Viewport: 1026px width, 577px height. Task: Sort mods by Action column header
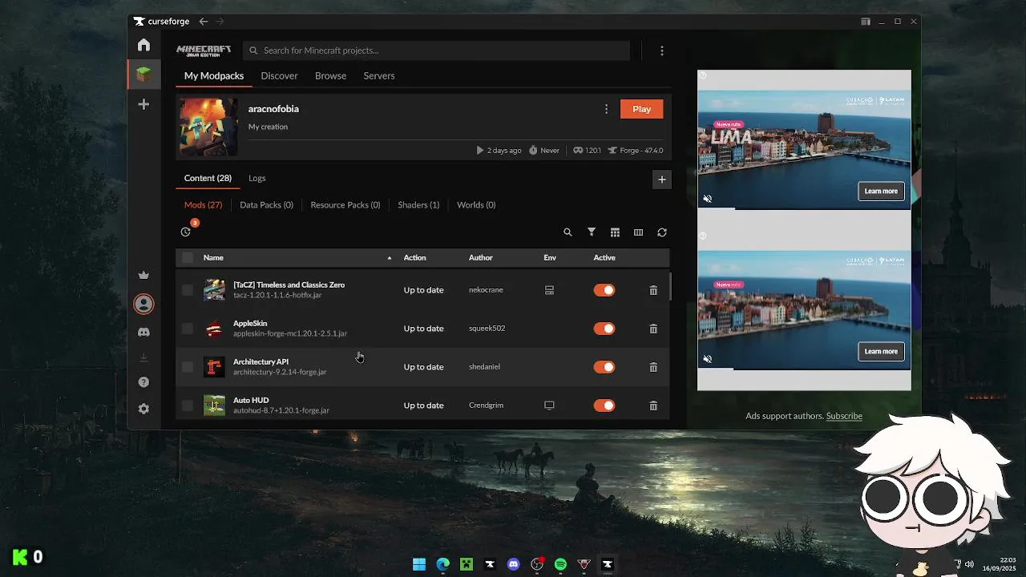(414, 257)
